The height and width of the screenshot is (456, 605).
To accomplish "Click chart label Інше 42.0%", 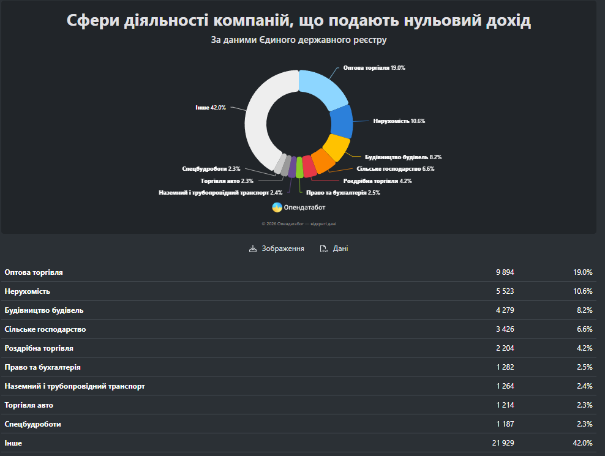I will pos(210,108).
